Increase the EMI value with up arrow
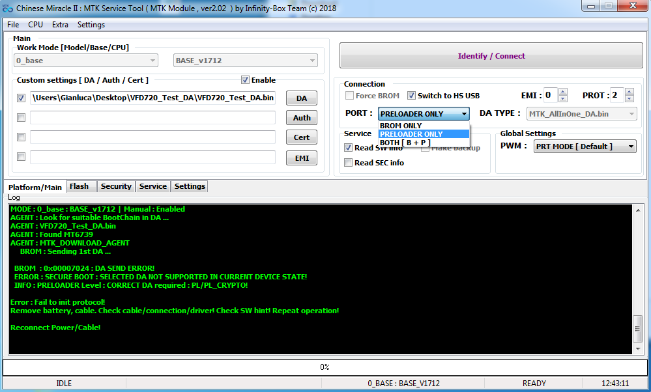The image size is (651, 392). pos(563,92)
